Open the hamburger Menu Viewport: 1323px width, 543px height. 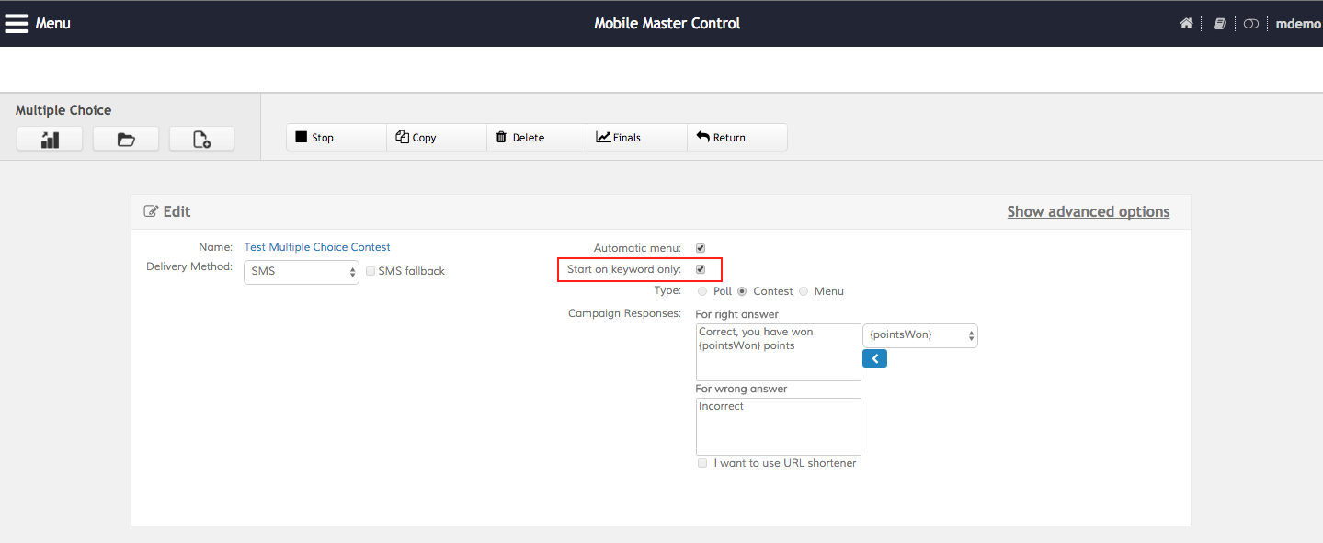[x=37, y=23]
